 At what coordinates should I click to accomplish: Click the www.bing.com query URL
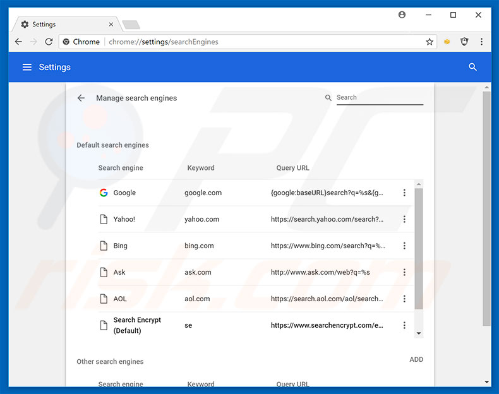328,246
